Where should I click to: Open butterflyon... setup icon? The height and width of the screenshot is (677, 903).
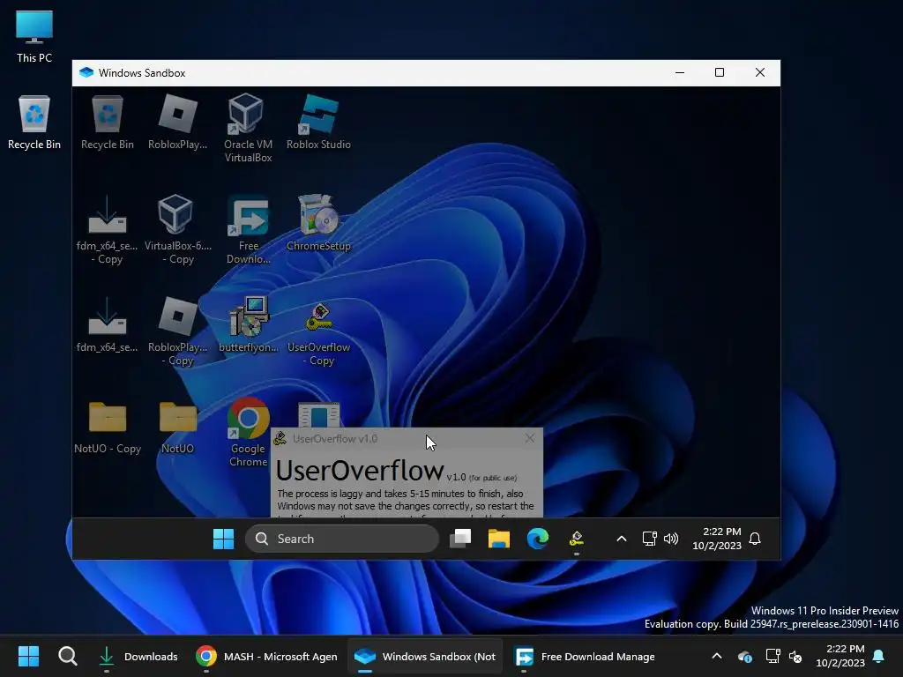click(248, 324)
